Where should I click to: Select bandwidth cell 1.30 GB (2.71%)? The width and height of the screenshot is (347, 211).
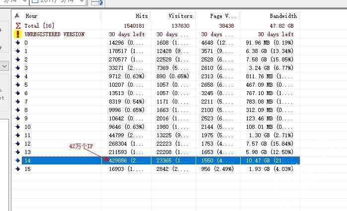(271, 135)
